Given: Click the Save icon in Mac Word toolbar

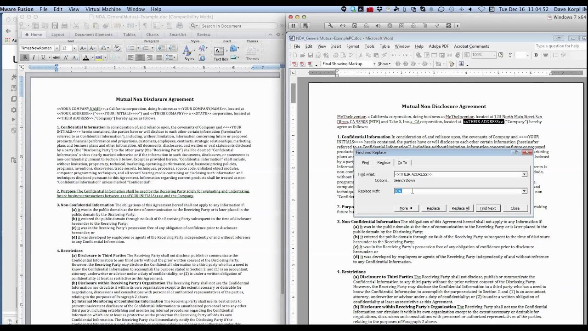Looking at the screenshot, I should coord(55,26).
